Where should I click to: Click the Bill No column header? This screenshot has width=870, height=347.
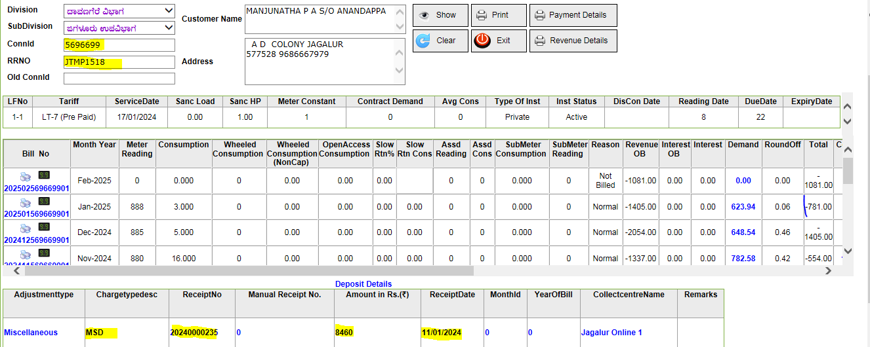36,154
